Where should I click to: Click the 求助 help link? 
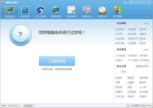[125, 3]
